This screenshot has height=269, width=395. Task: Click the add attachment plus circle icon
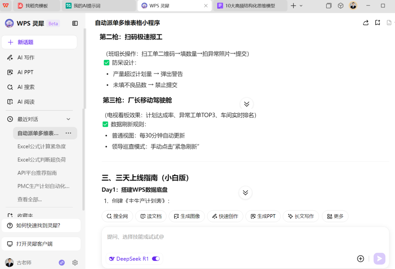(361, 259)
